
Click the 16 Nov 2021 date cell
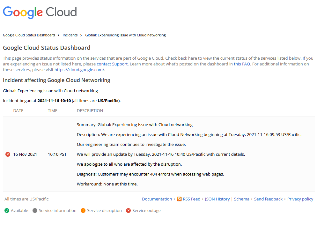click(x=25, y=154)
